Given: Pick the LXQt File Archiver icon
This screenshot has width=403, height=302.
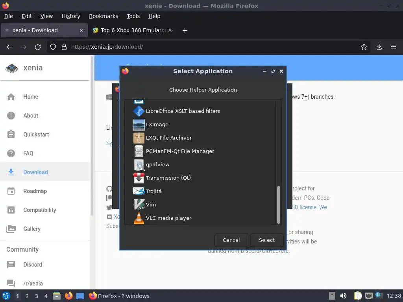Looking at the screenshot, I should 139,138.
